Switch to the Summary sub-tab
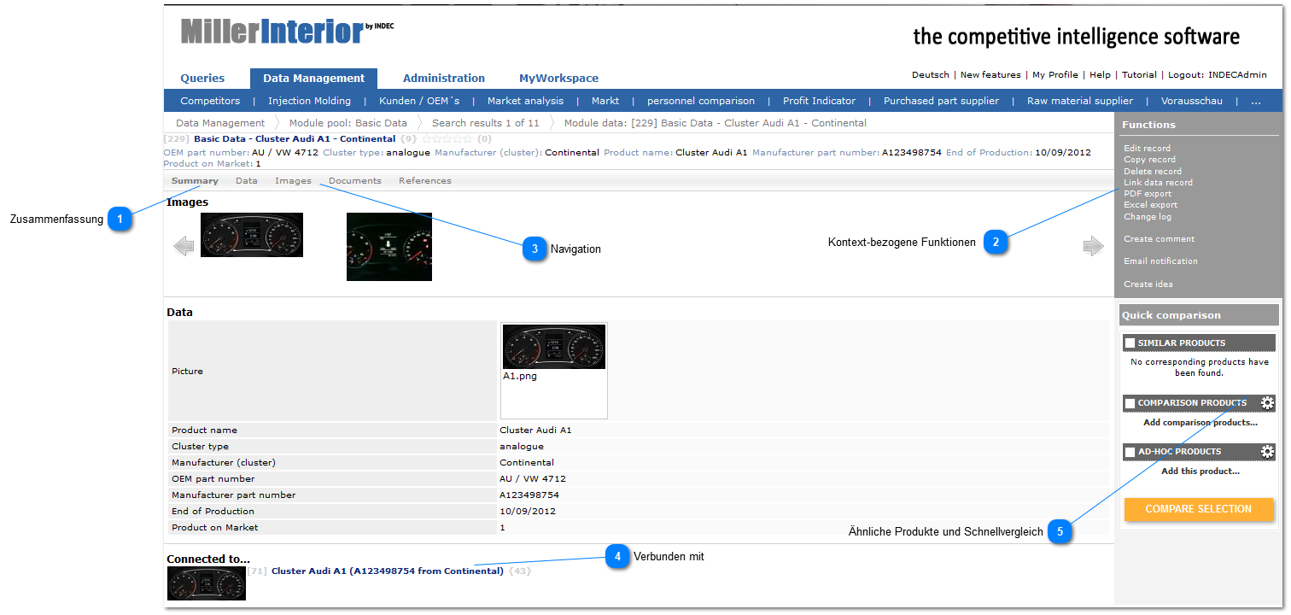Viewport: 1291px width, 615px height. (195, 180)
